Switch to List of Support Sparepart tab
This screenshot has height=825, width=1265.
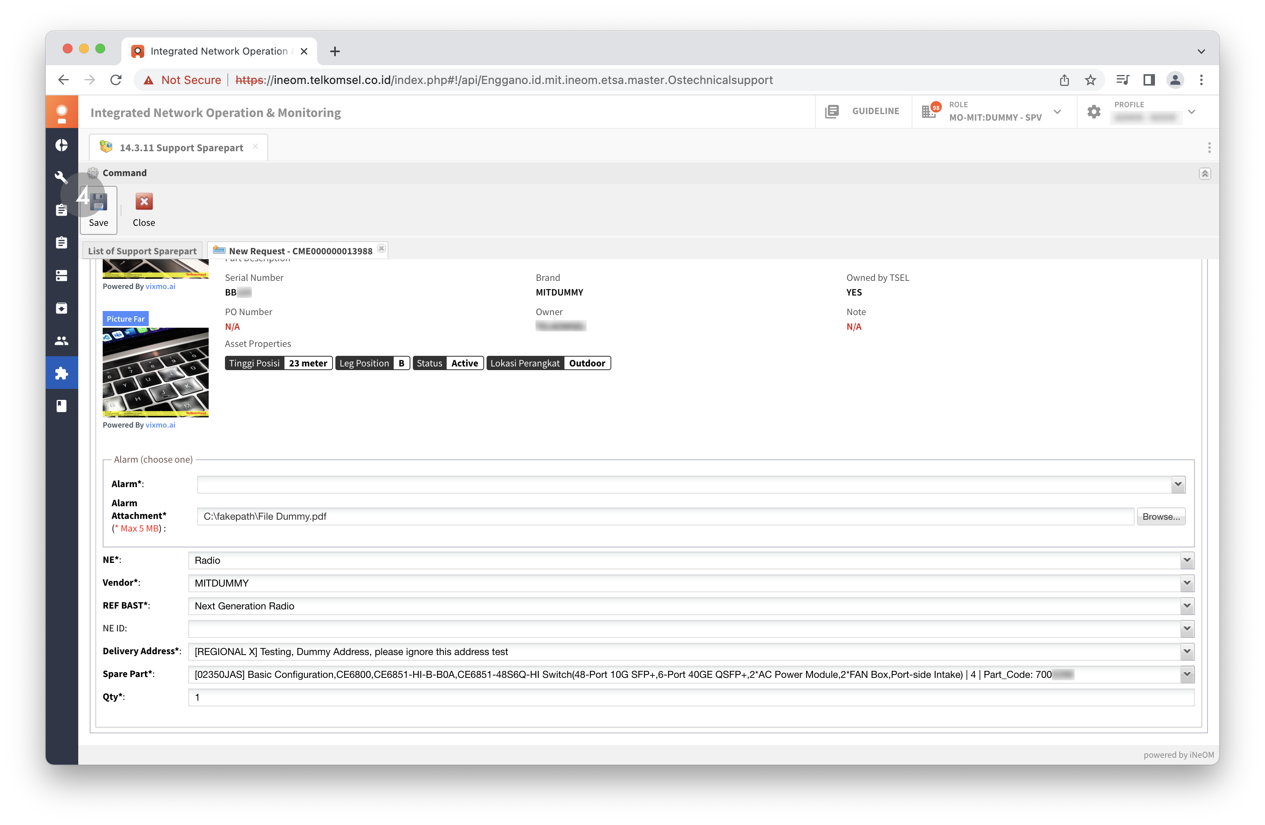click(x=143, y=251)
